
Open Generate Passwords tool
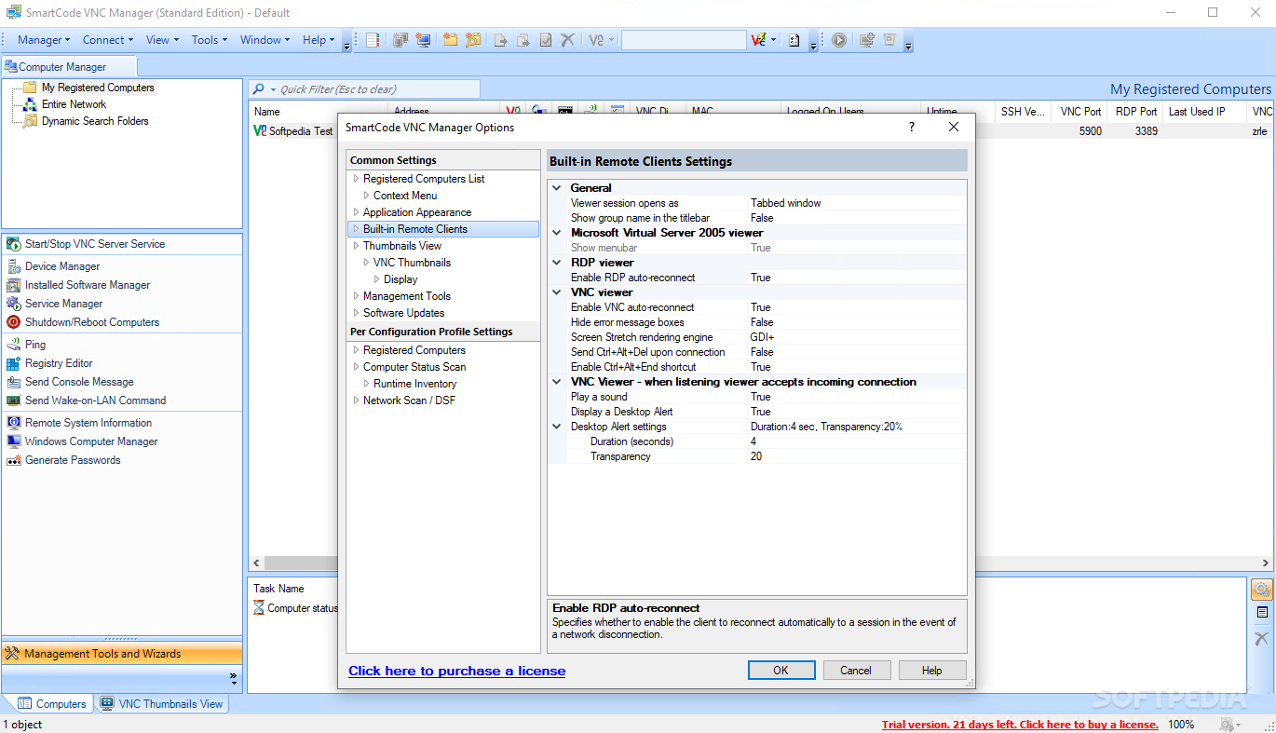point(63,460)
